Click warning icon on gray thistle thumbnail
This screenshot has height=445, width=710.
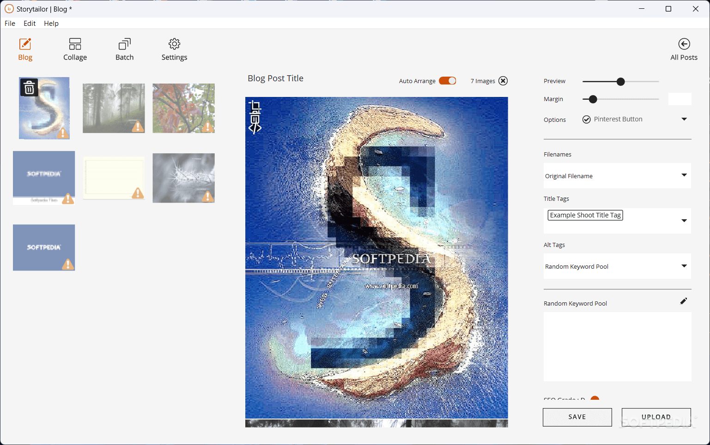tap(208, 196)
